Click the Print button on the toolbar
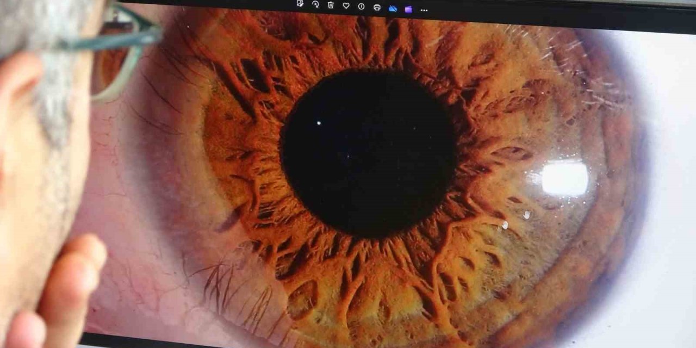This screenshot has width=696, height=348. (x=377, y=6)
